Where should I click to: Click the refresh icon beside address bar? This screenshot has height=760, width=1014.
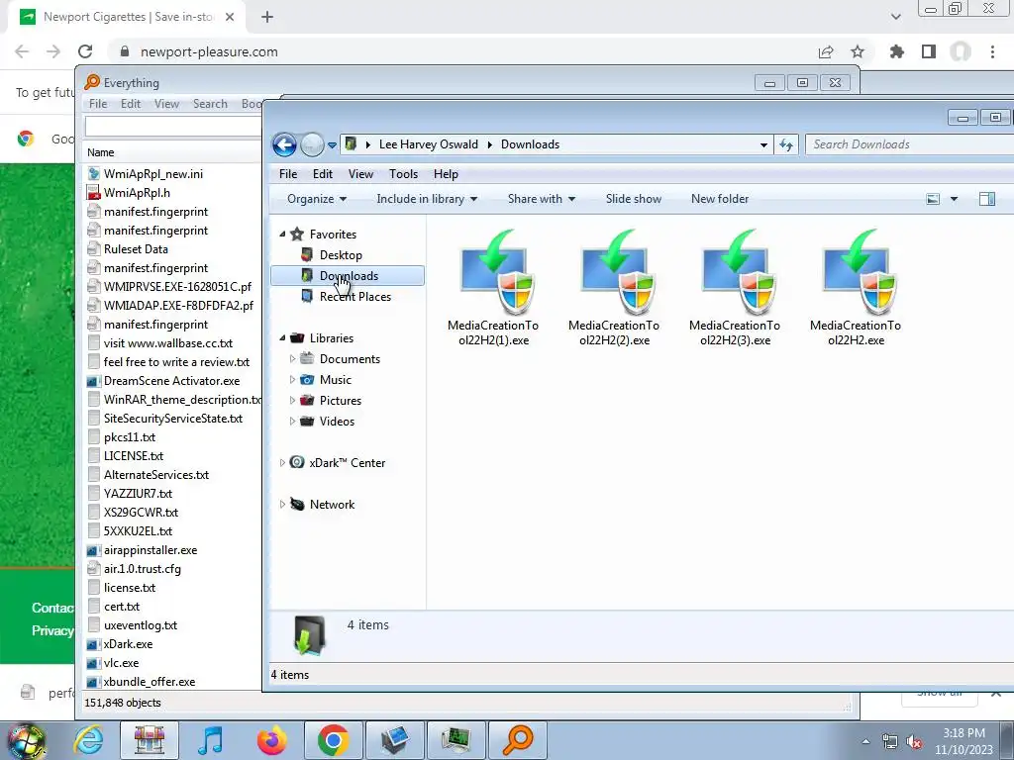tap(786, 144)
